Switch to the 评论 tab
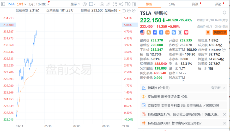Viewport: 230px width, 131px height. click(218, 4)
